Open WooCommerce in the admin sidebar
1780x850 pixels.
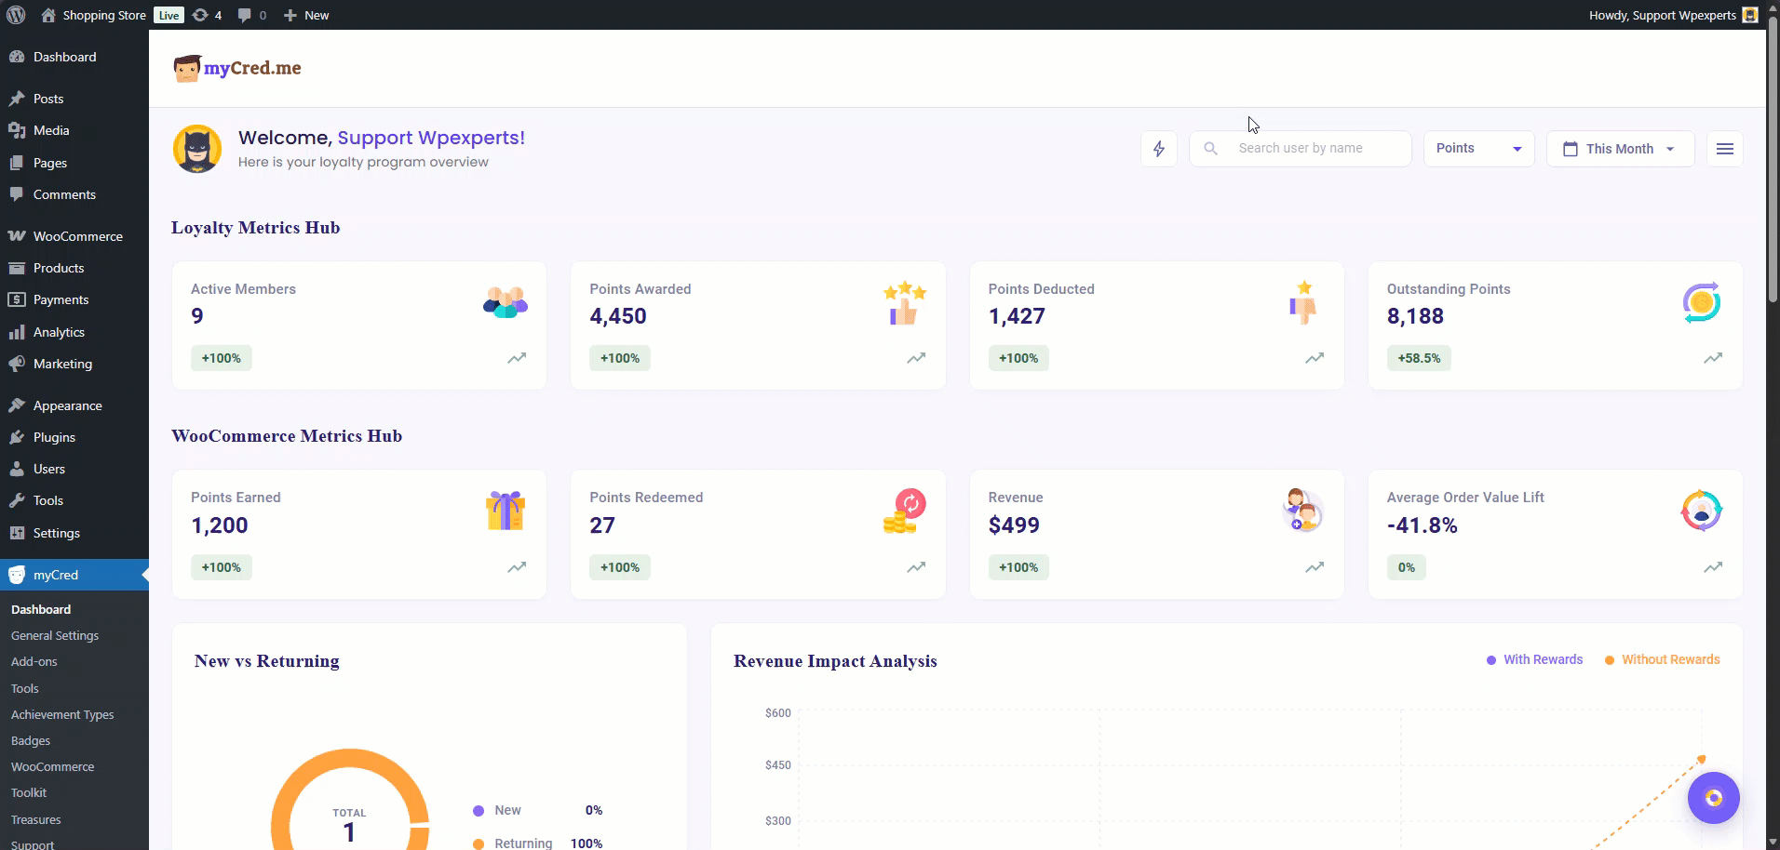coord(77,236)
